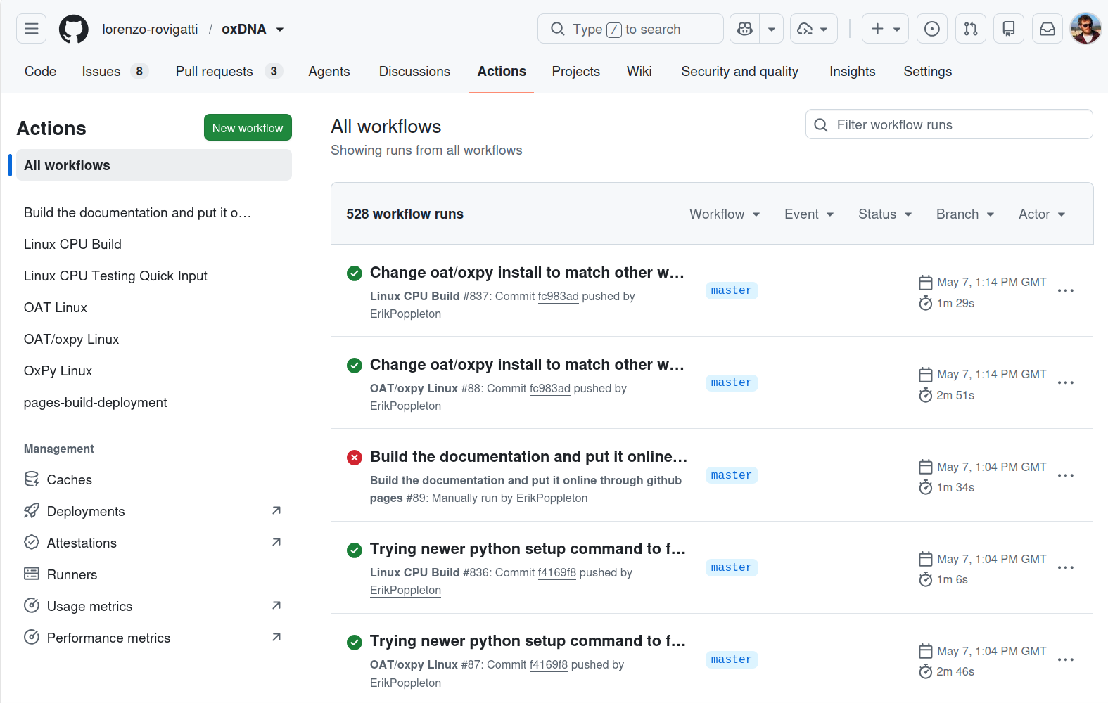Click the search box in header

pyautogui.click(x=630, y=29)
